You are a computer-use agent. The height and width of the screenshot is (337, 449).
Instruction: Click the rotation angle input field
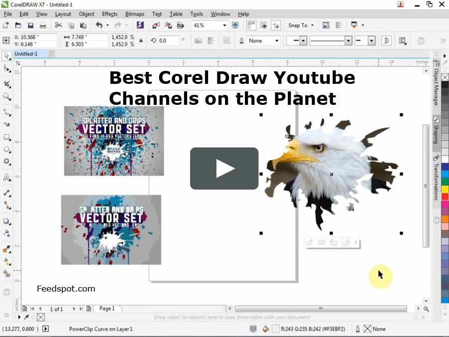pyautogui.click(x=169, y=41)
